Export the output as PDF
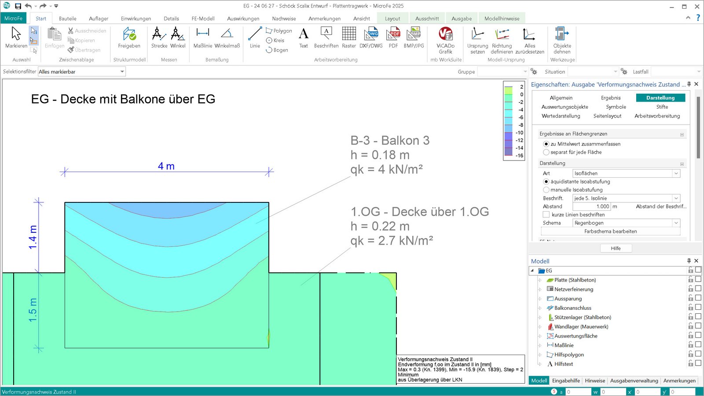The width and height of the screenshot is (704, 396). [x=393, y=37]
